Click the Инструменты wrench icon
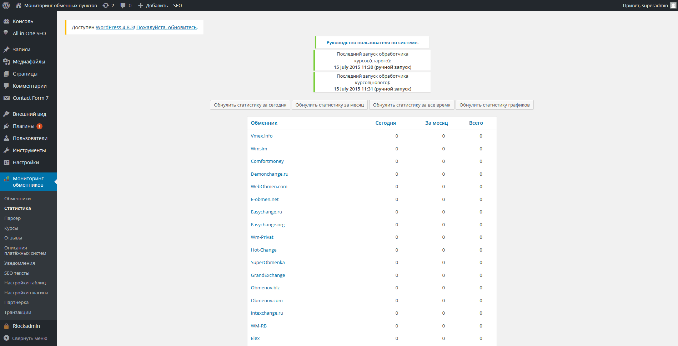The width and height of the screenshot is (678, 346). 6,150
